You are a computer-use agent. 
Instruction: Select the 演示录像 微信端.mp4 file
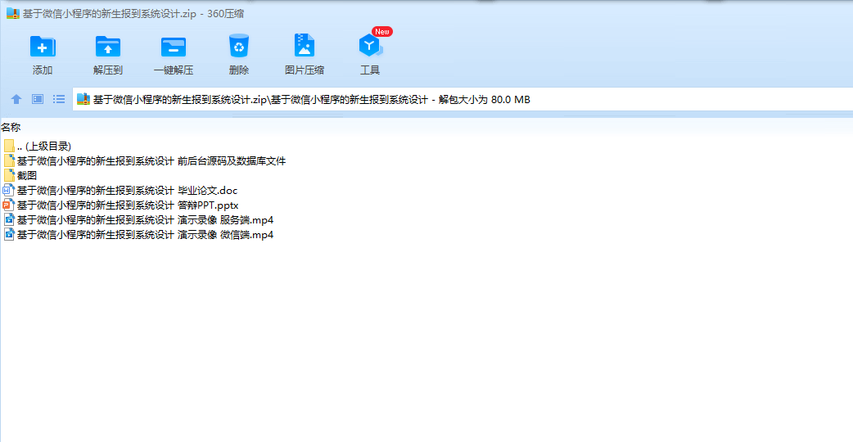click(x=138, y=234)
